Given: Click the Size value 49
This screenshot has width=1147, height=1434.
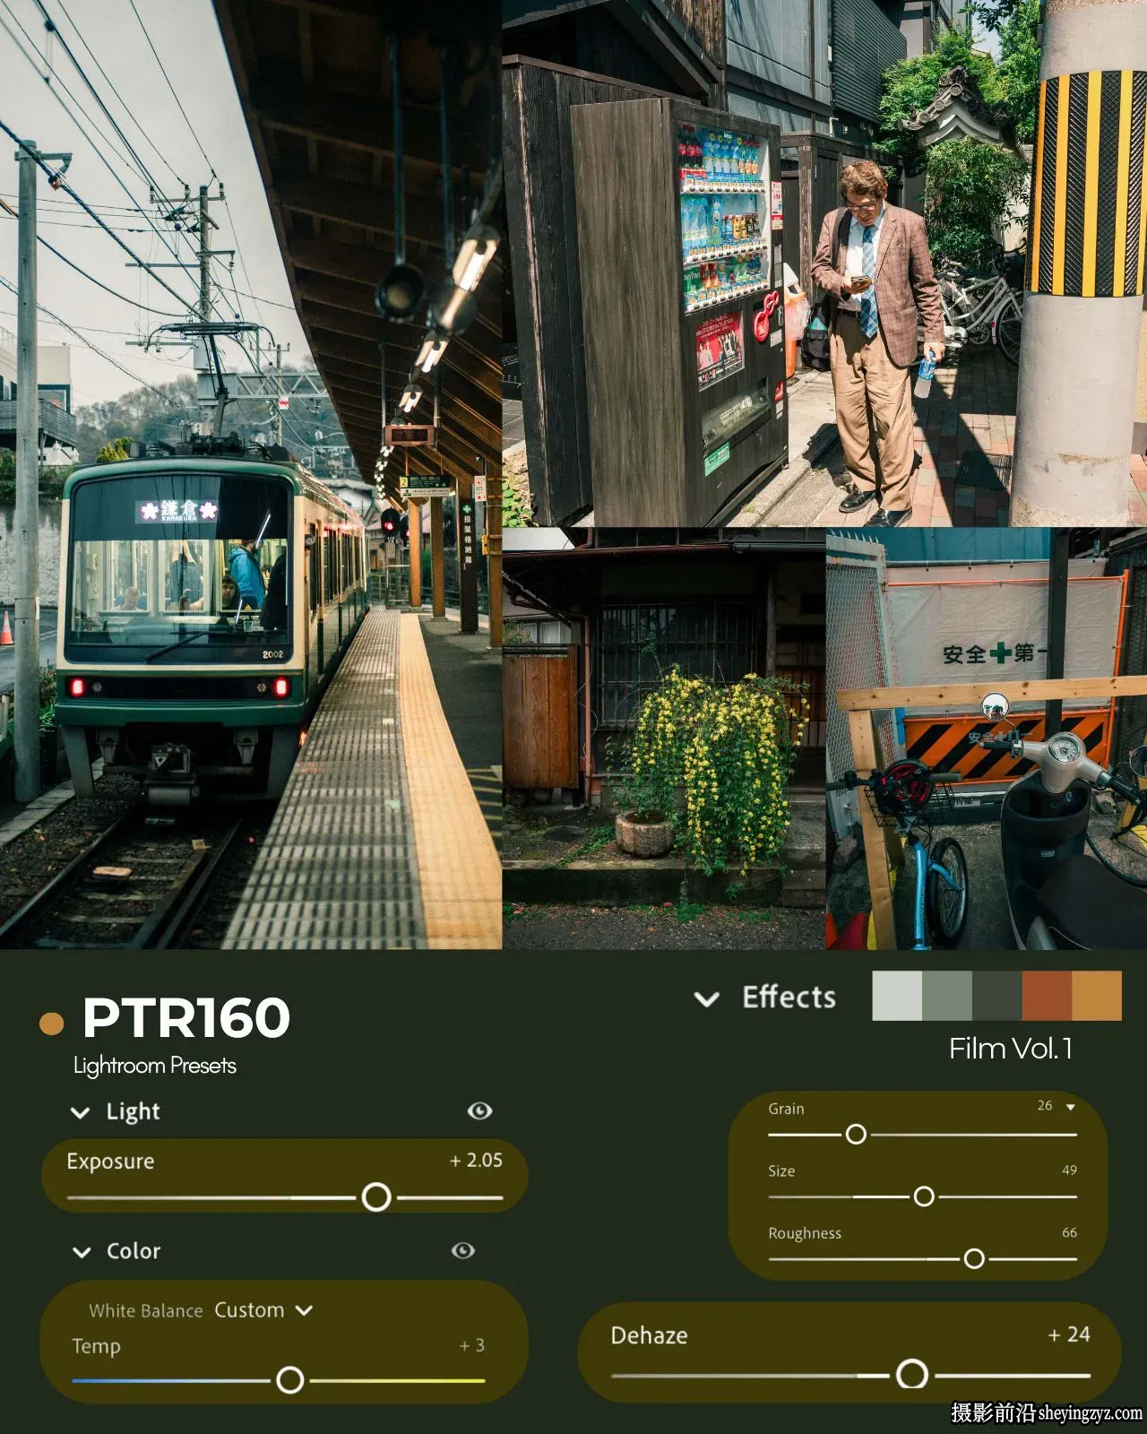Looking at the screenshot, I should pyautogui.click(x=1069, y=1170).
